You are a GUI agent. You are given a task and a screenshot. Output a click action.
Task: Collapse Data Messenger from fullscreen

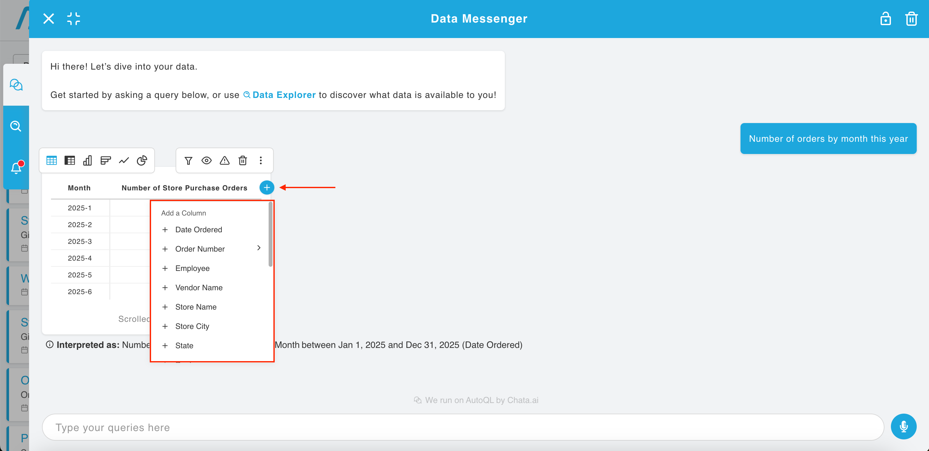[x=74, y=19]
